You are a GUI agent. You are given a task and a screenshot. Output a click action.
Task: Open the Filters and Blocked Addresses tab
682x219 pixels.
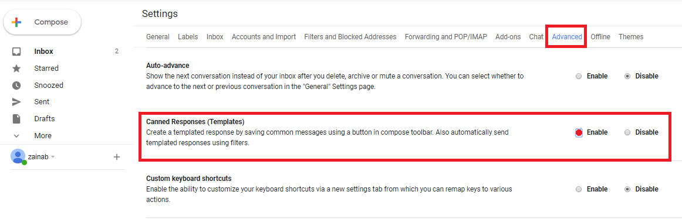350,37
